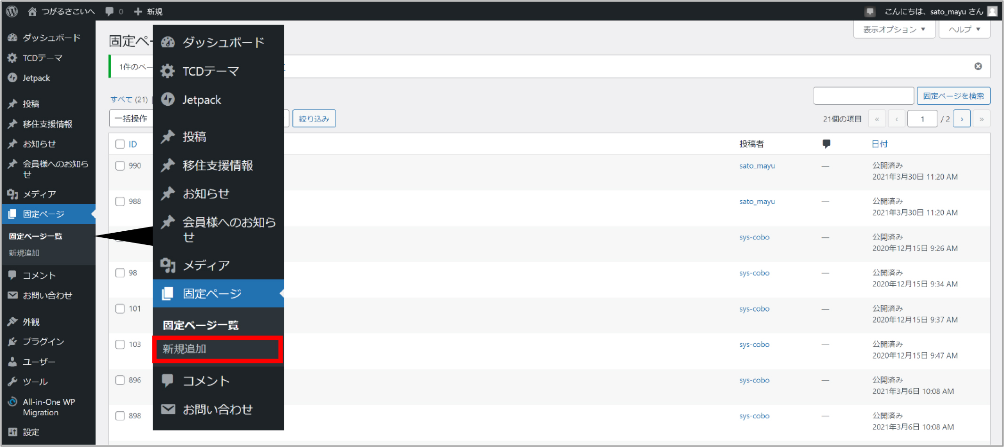Select 新規追加 in the enlarged menu

(x=218, y=349)
